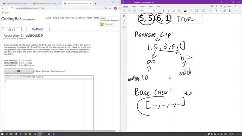Select the Java tab on CodingBat
Image resolution: width=242 pixels, height=136 pixels.
click(x=12, y=29)
